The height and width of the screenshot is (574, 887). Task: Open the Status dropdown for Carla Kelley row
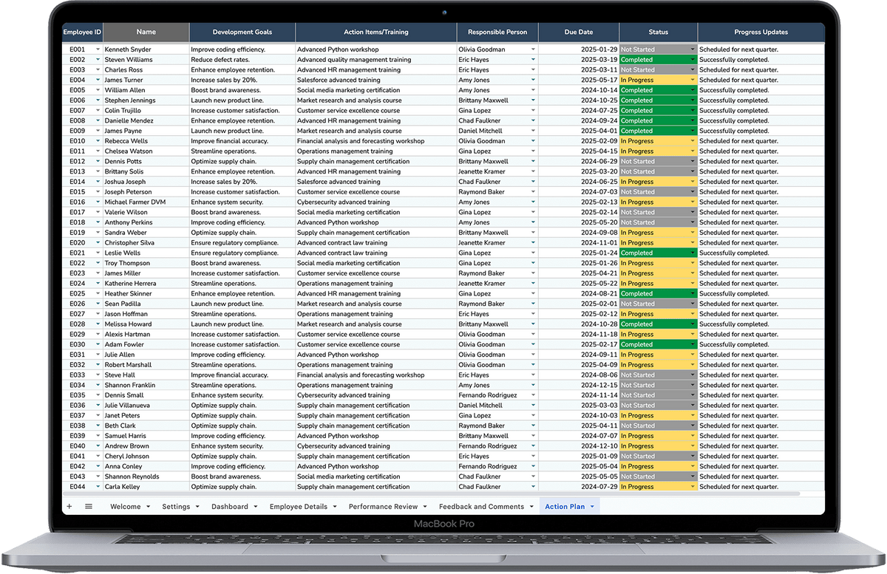click(693, 487)
